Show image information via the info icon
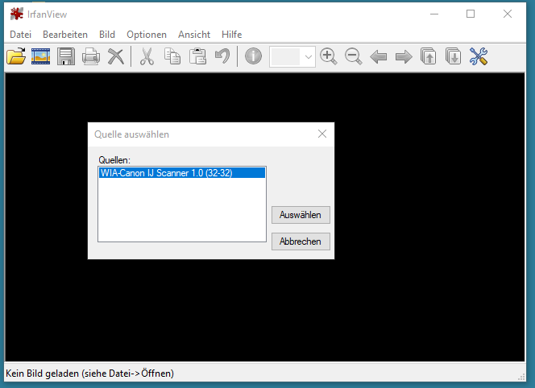 click(253, 56)
